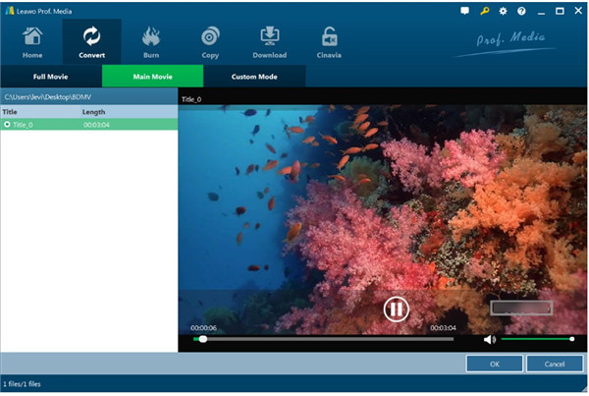This screenshot has width=589, height=396.
Task: Click the OK button
Action: click(x=494, y=364)
